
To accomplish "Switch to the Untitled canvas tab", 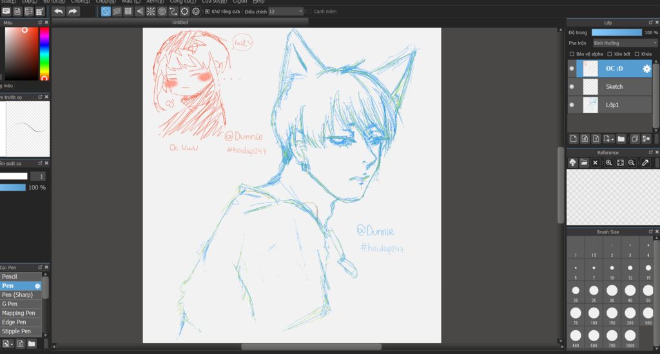I will click(180, 23).
